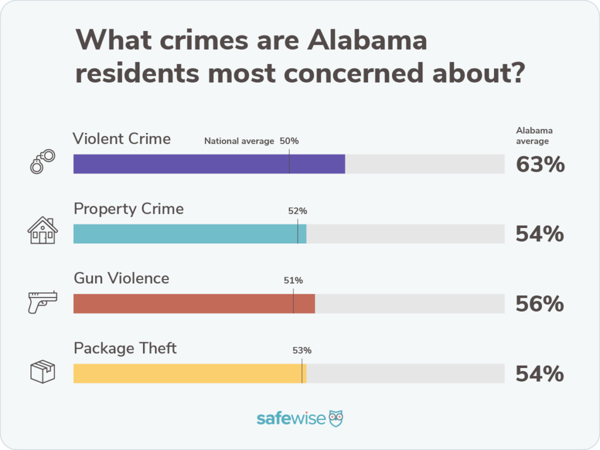Click the house icon for Property Crime
This screenshot has height=450, width=600.
(42, 231)
